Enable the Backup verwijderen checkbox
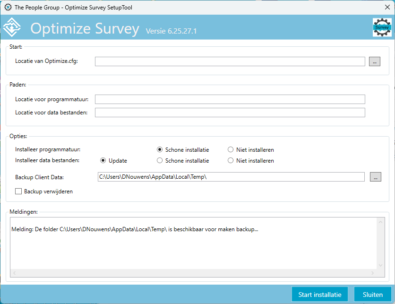This screenshot has width=395, height=304. (18, 191)
